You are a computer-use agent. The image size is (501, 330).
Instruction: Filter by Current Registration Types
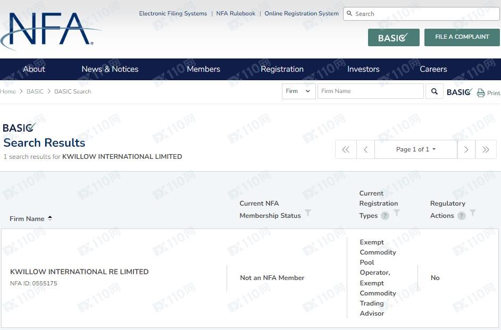tap(396, 213)
